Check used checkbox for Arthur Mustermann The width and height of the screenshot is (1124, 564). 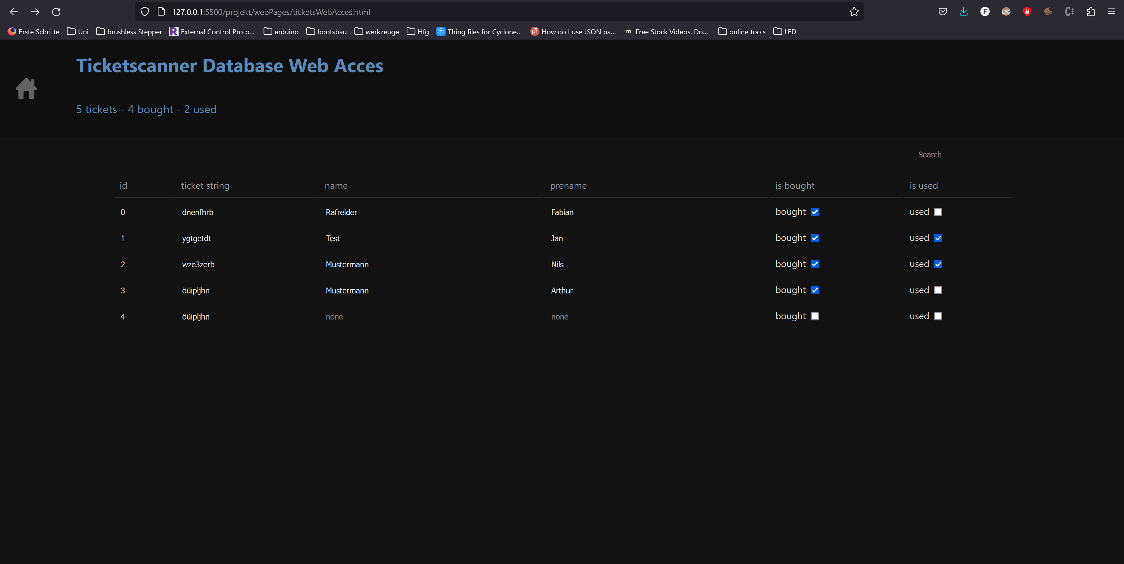[938, 290]
